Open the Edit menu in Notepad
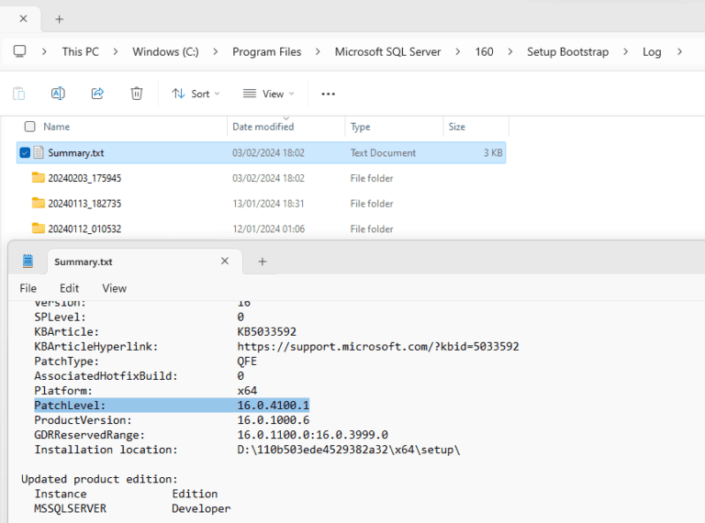This screenshot has height=523, width=705. click(x=70, y=288)
